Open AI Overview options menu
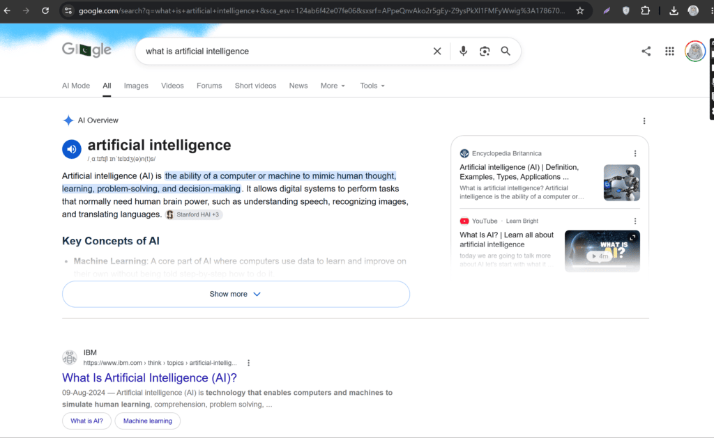The width and height of the screenshot is (714, 438). click(x=644, y=120)
